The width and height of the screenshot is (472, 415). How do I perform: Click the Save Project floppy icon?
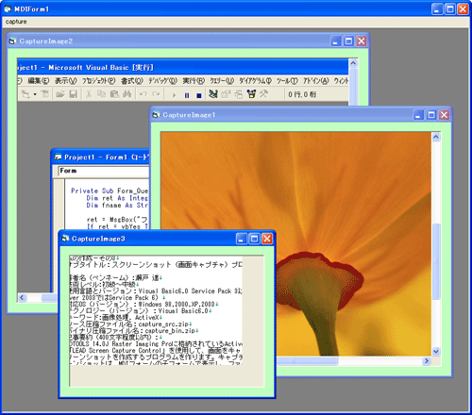(x=74, y=94)
